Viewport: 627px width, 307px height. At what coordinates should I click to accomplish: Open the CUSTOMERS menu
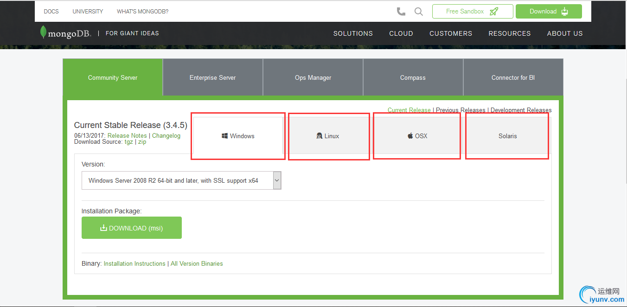point(451,33)
